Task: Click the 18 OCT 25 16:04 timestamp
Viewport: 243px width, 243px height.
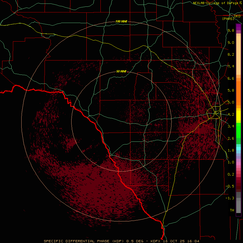Action: 181,241
